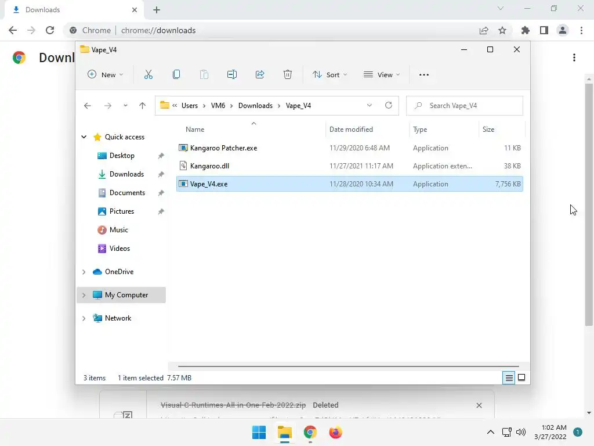Bookmark this page with star icon
The image size is (594, 446).
point(502,30)
